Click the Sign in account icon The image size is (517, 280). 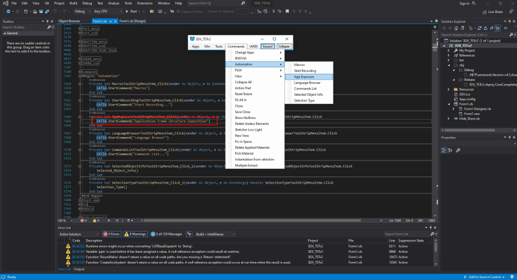pos(474,3)
